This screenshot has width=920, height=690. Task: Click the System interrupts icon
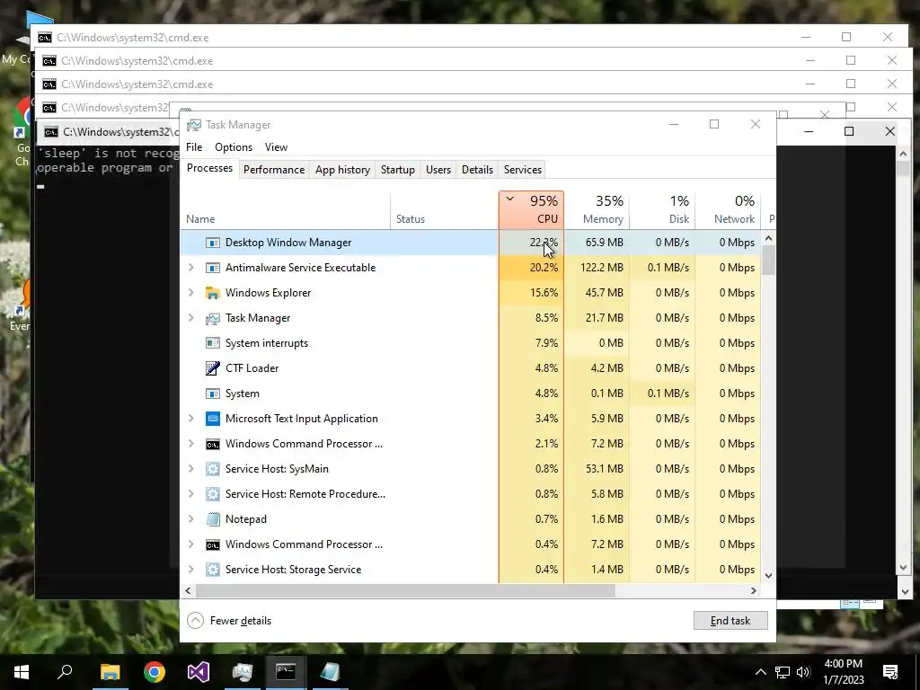point(212,343)
